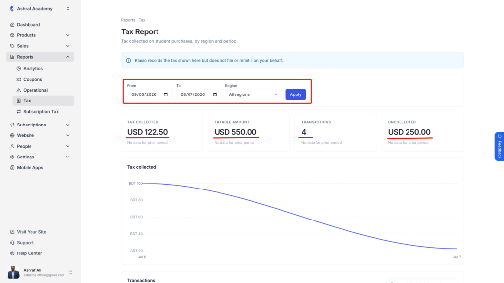Click the BDT 100 axis label
Screen dimensions: 504x283
point(136,183)
